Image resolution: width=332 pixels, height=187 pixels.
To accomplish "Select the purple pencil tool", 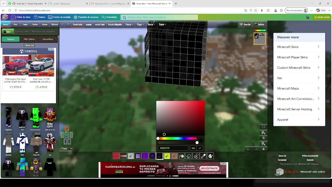I will point(145,156).
